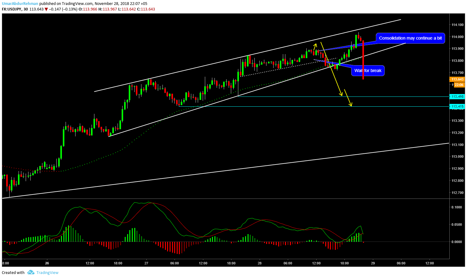Click the 112.700 price axis label

click(457, 193)
